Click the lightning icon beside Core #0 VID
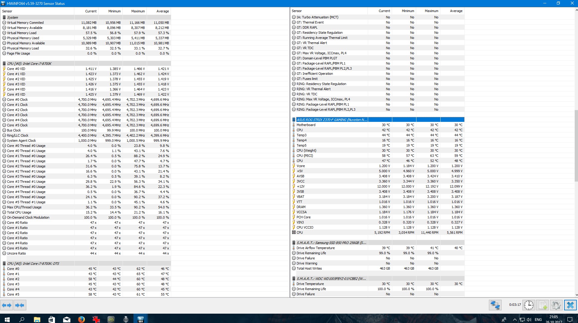Screen dimensions: 578x323 click(x=4, y=69)
